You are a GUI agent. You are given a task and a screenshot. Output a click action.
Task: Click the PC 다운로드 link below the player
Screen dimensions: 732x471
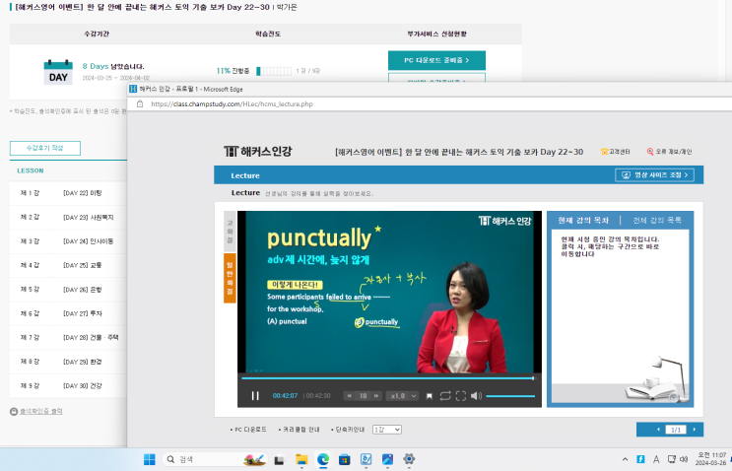(x=250, y=430)
